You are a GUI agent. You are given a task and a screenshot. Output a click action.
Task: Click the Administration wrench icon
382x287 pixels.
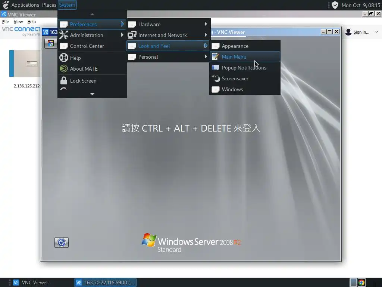[x=64, y=35]
